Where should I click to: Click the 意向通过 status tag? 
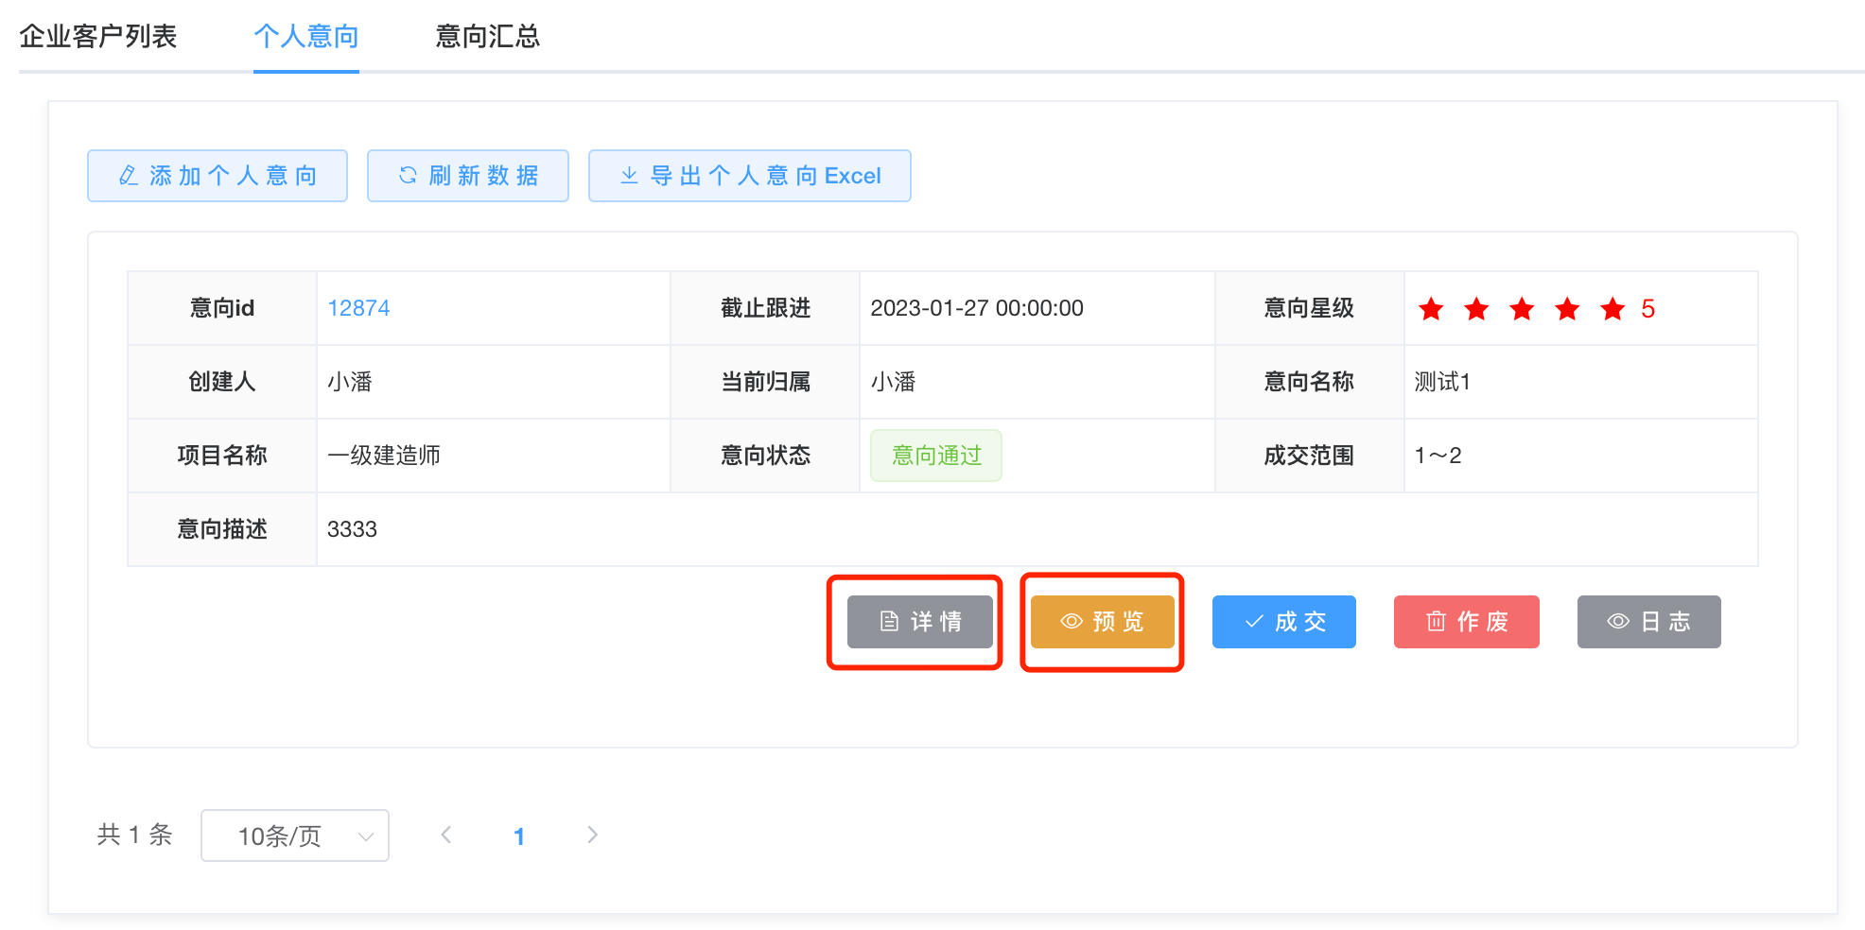(x=936, y=456)
